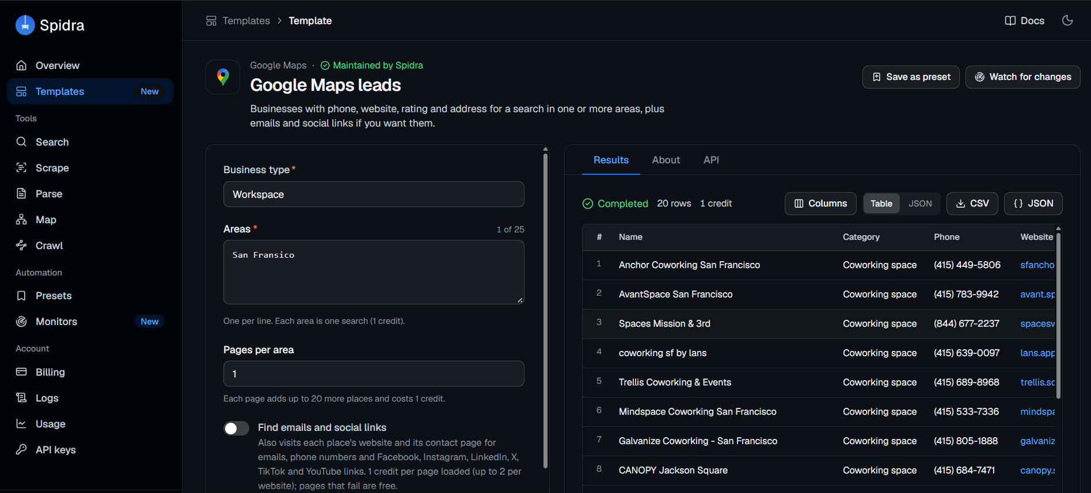Click Watch for changes button
The height and width of the screenshot is (493, 1091).
(x=1022, y=77)
